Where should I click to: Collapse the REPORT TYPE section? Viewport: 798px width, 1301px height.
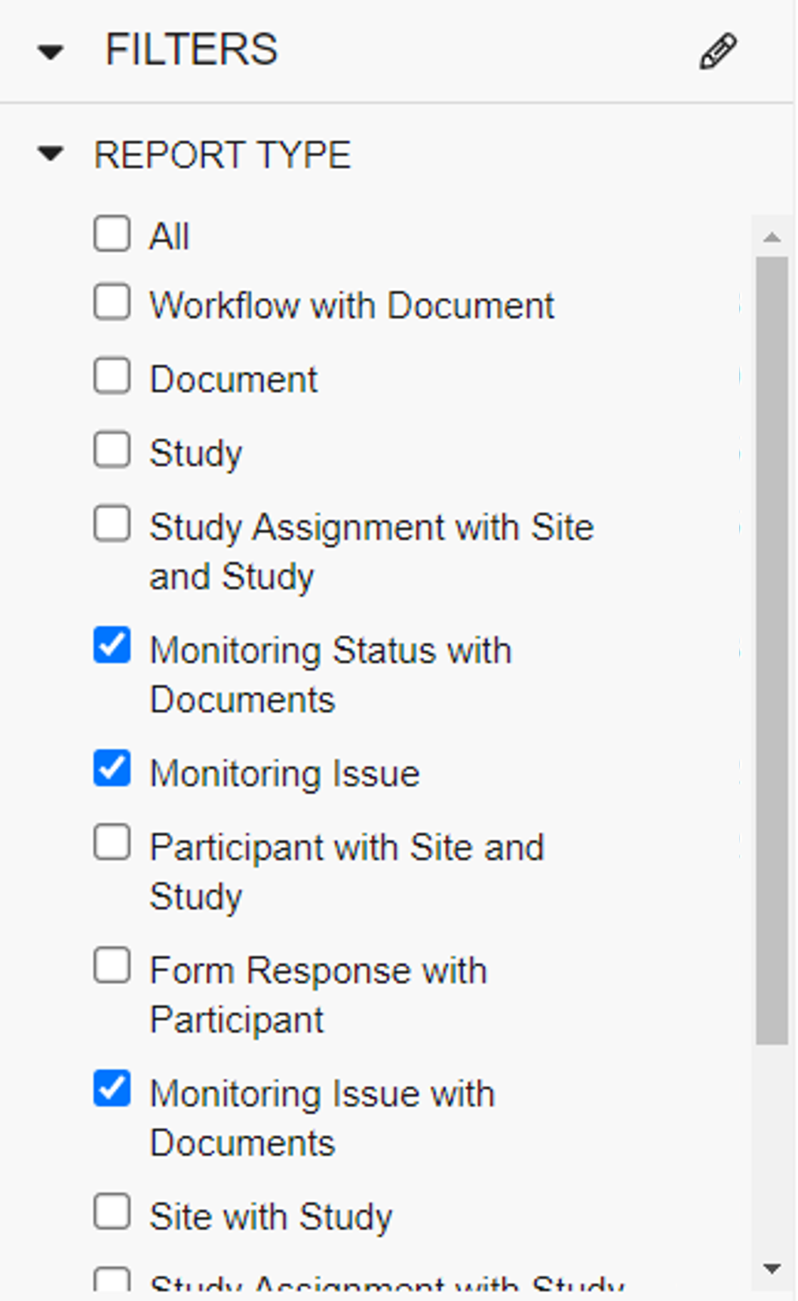click(x=51, y=154)
